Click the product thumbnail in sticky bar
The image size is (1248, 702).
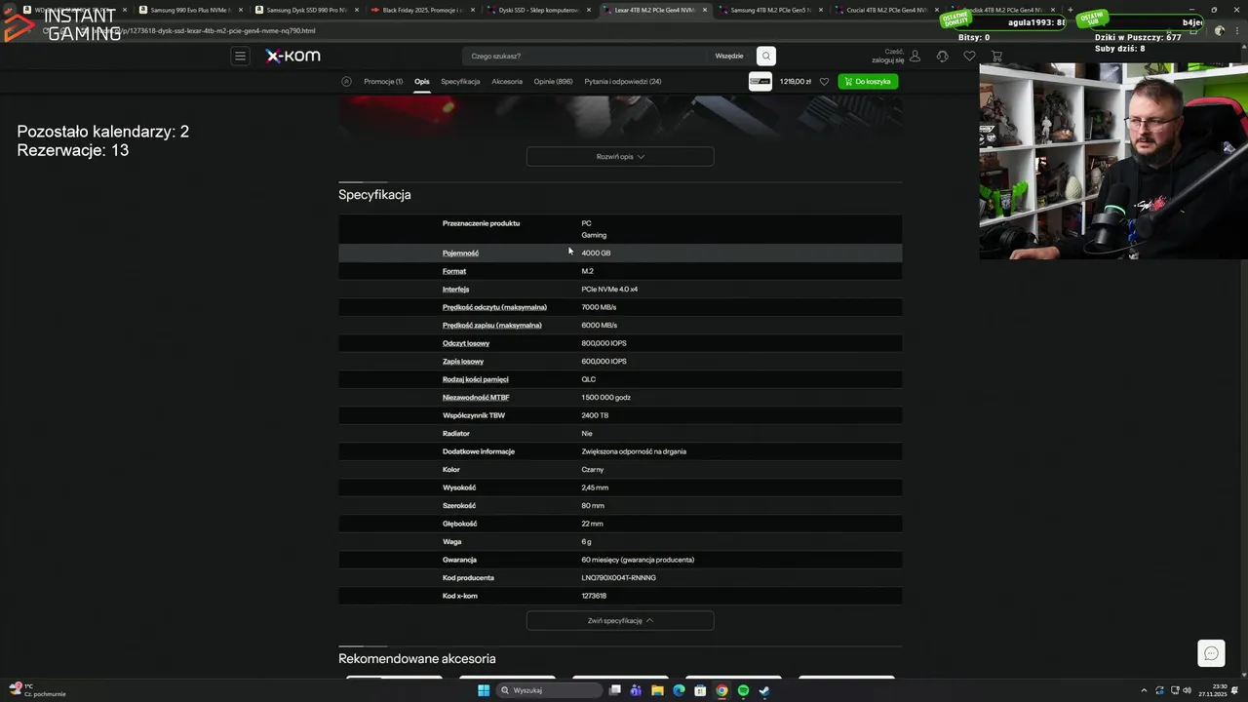click(760, 82)
